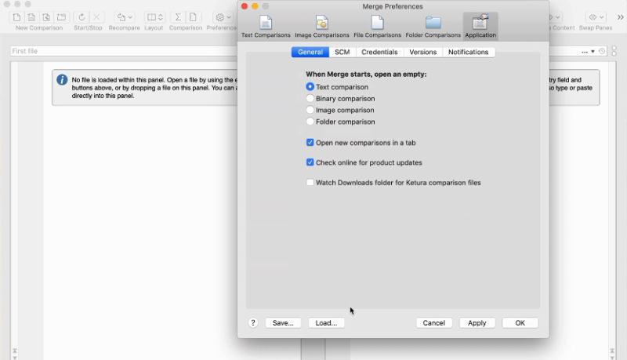627x360 pixels.
Task: Switch to the Versions tab
Action: 423,52
